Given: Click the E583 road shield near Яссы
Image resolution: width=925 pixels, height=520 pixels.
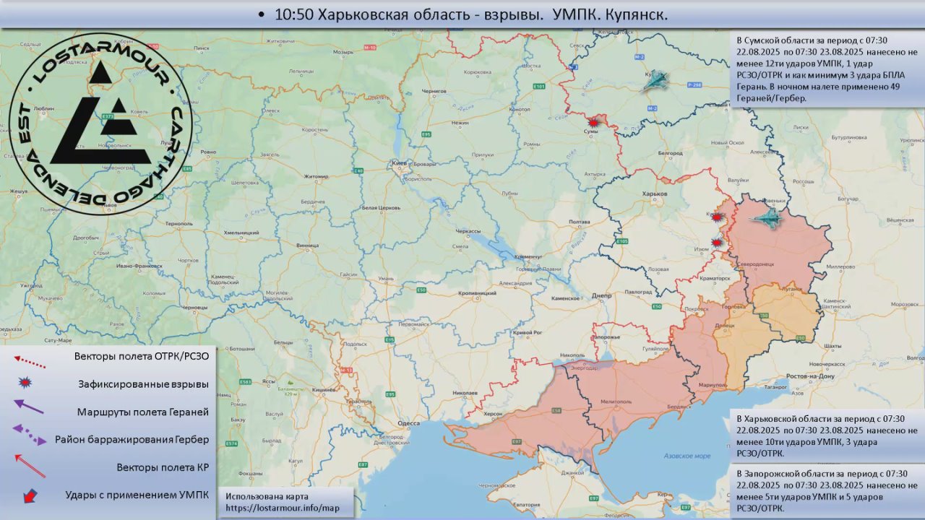Looking at the screenshot, I should click(245, 381).
